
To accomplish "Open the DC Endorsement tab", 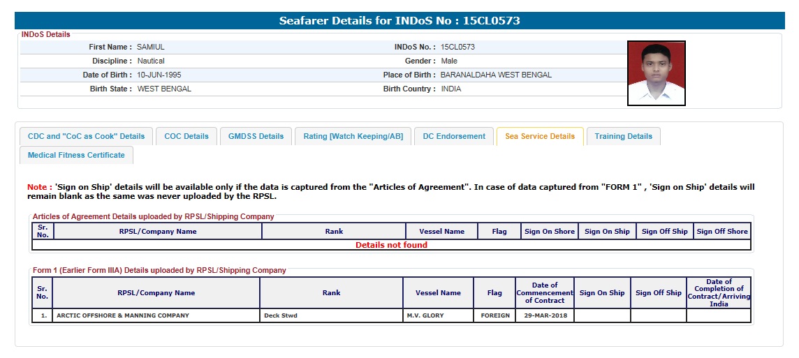I will [x=454, y=136].
